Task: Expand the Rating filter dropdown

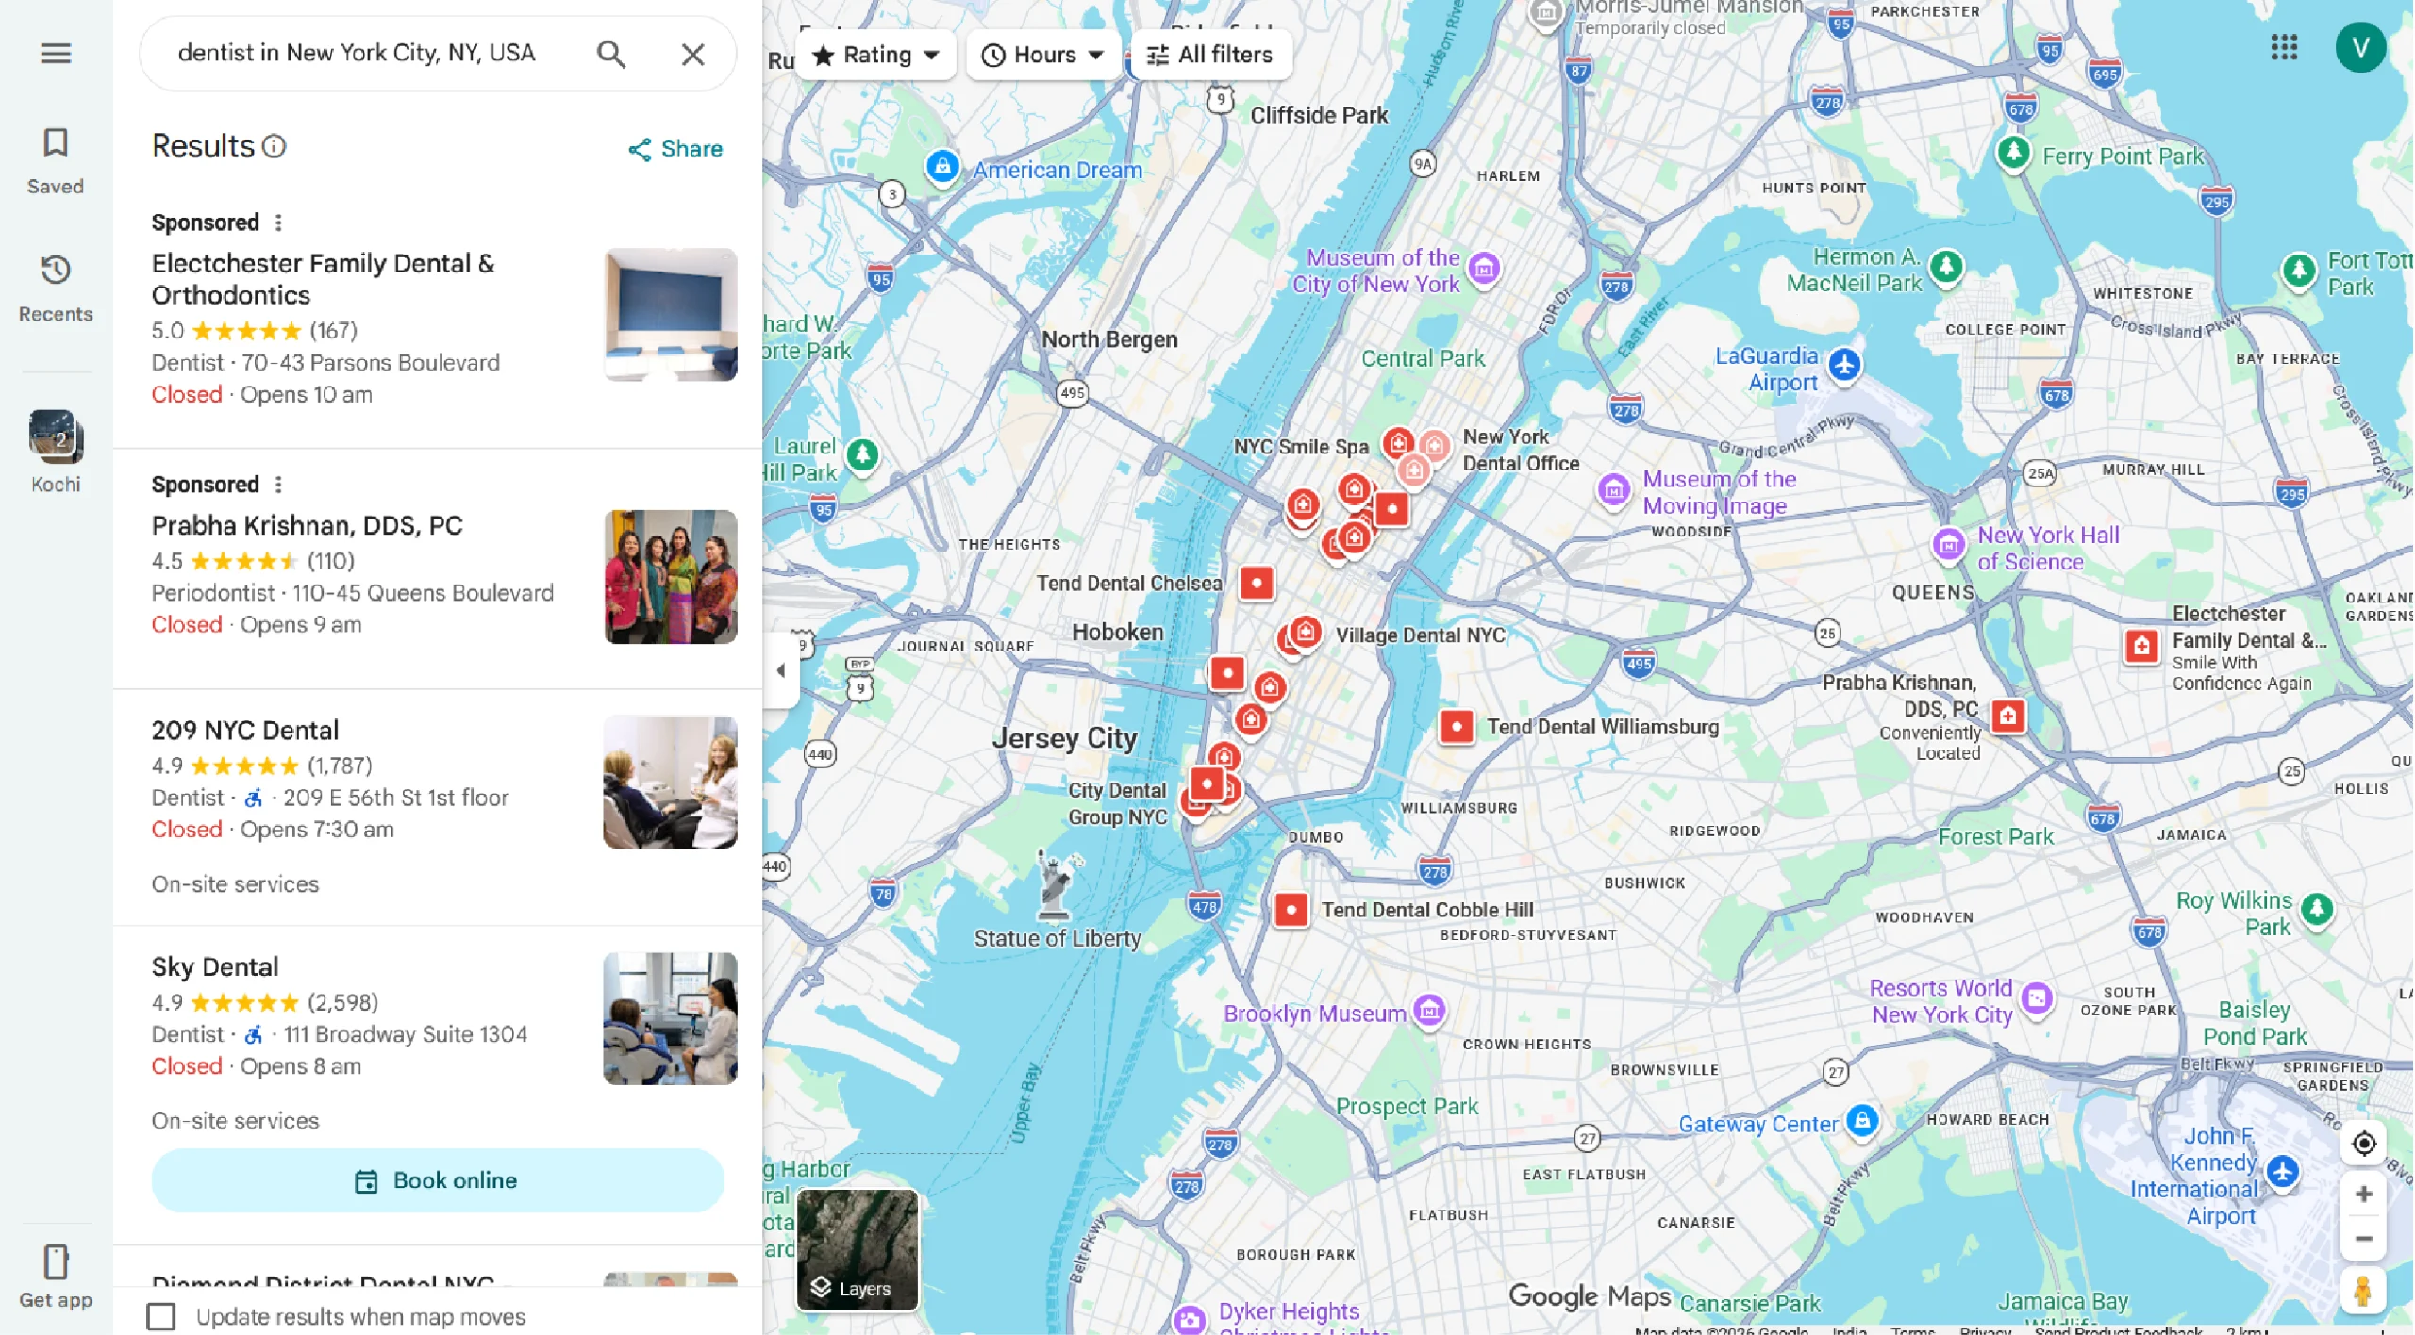Action: pos(875,55)
